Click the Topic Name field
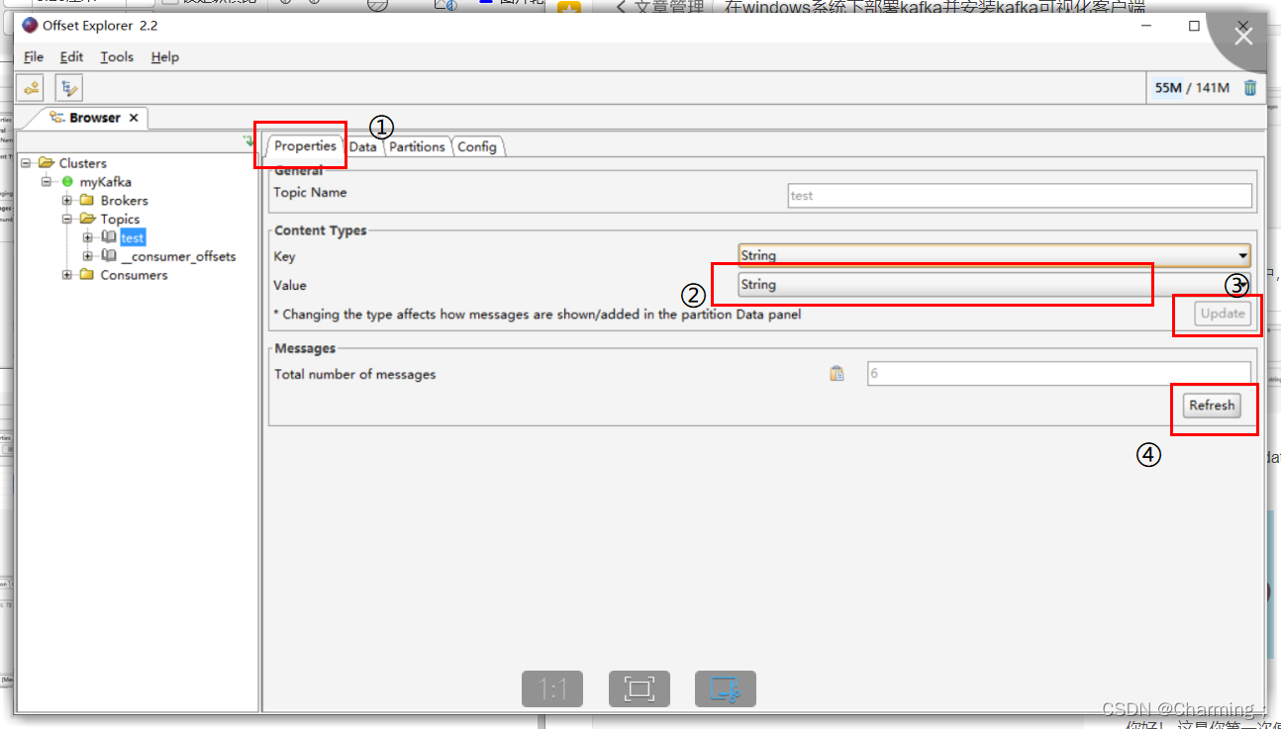1281x729 pixels. pyautogui.click(x=1020, y=196)
